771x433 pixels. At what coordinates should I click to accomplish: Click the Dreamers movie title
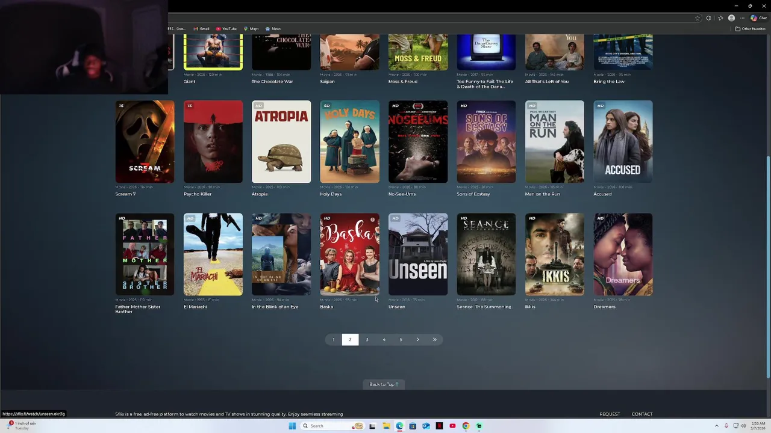604,307
